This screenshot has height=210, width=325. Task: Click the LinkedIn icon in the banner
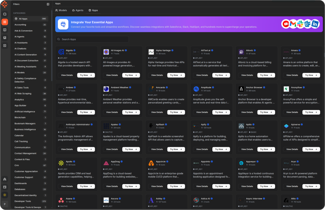click(x=315, y=24)
